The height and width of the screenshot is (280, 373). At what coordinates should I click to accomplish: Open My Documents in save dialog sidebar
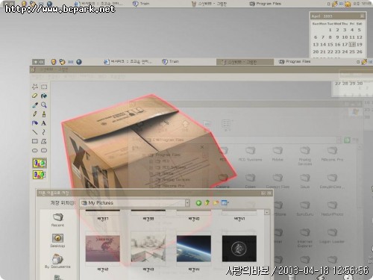57,261
